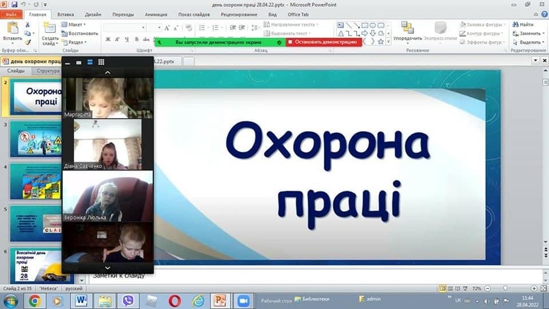
Task: Click the русский language status bar button
Action: pyautogui.click(x=74, y=288)
